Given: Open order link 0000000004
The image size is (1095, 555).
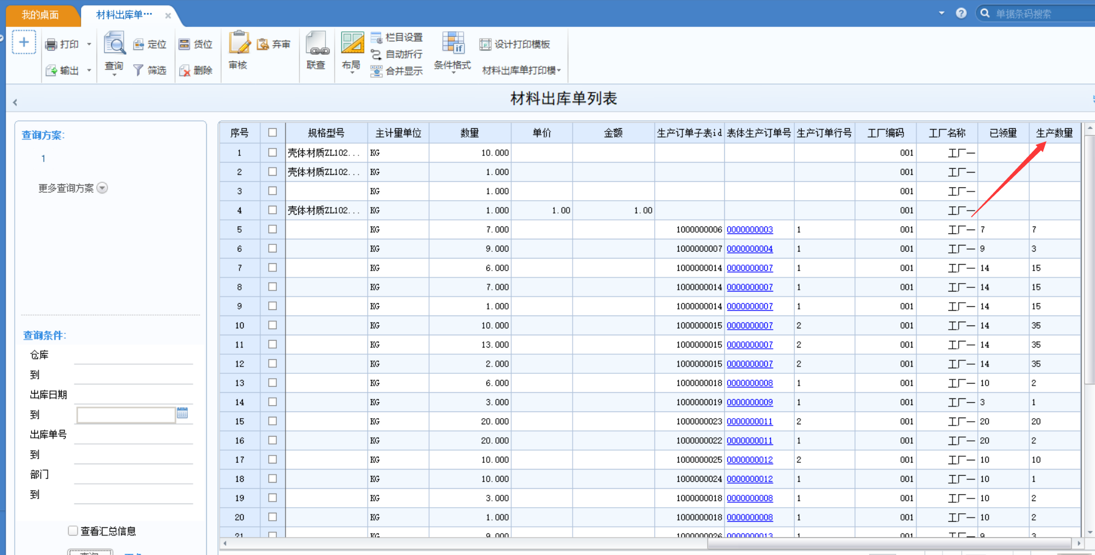Looking at the screenshot, I should click(749, 249).
